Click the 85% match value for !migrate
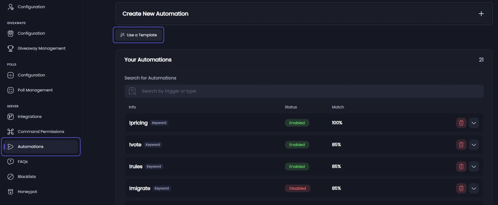Screen dimensions: 498x205 pyautogui.click(x=336, y=188)
